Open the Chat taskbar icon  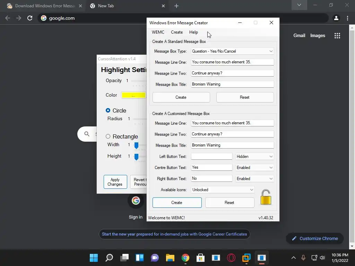(x=155, y=258)
